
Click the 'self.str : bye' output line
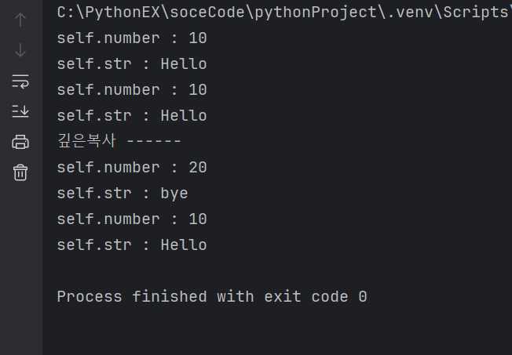point(123,194)
